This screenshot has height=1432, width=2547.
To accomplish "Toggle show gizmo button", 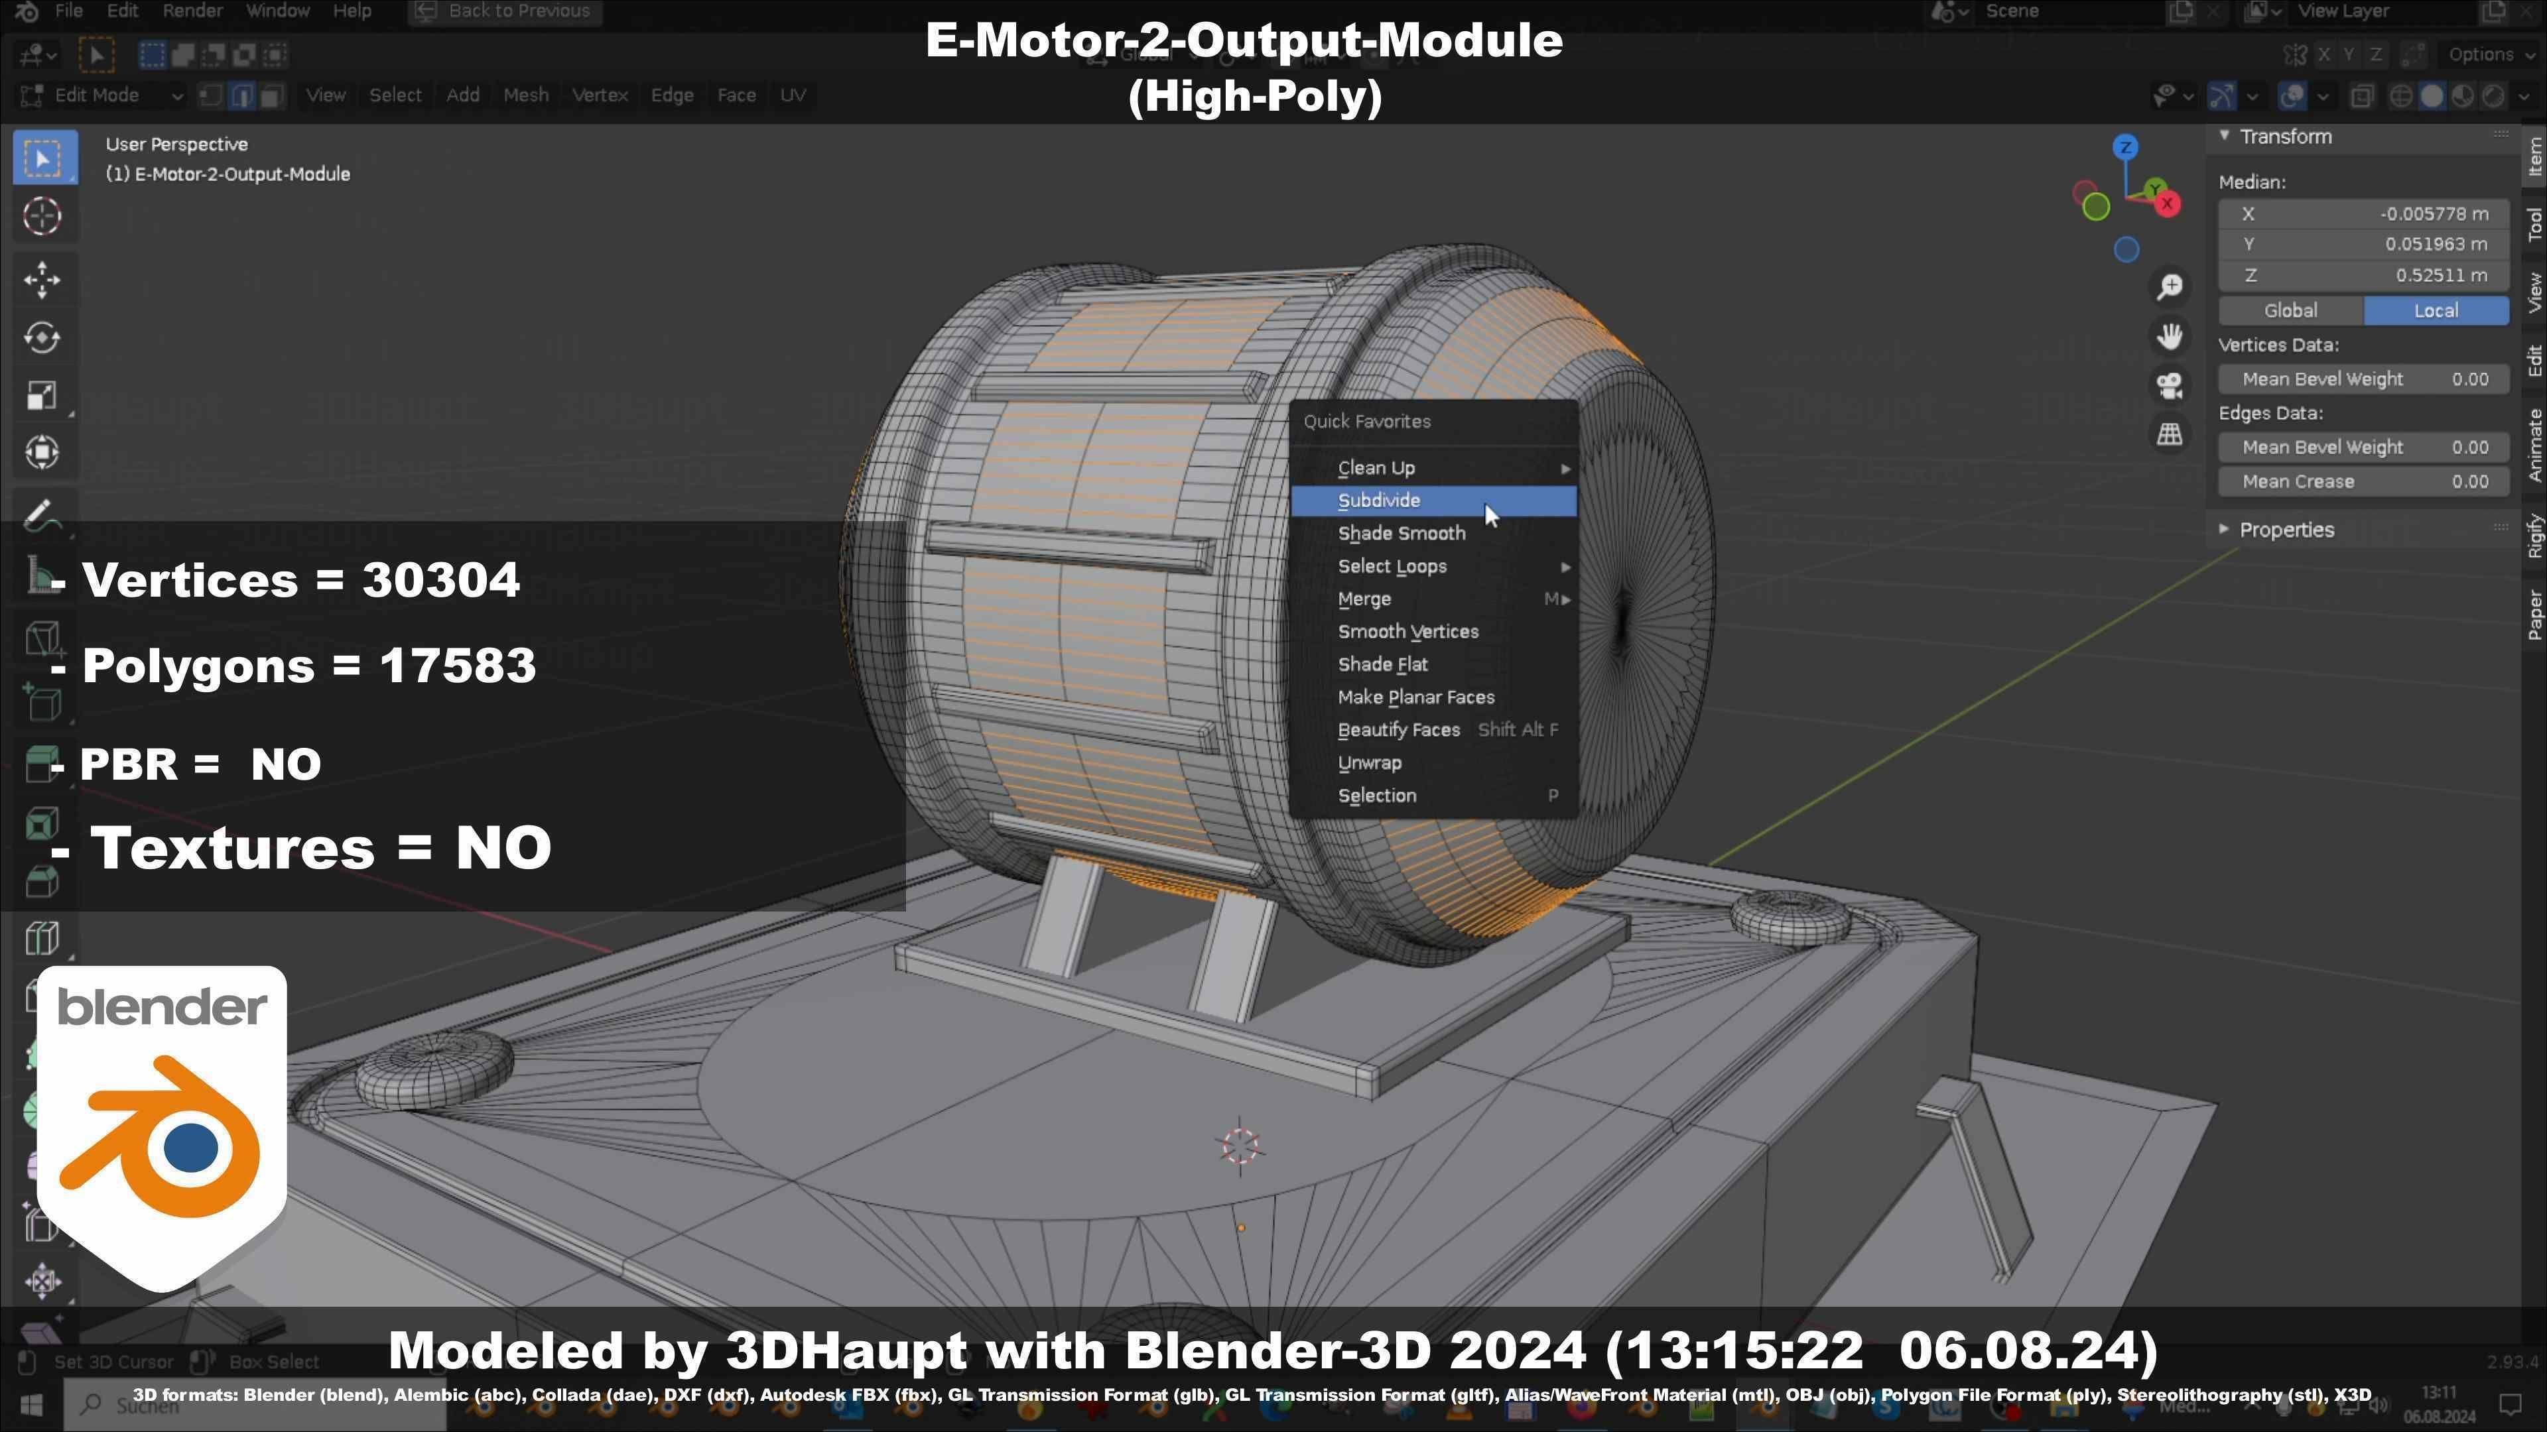I will (x=2222, y=96).
